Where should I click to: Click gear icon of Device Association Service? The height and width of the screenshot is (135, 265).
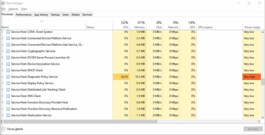8,64
